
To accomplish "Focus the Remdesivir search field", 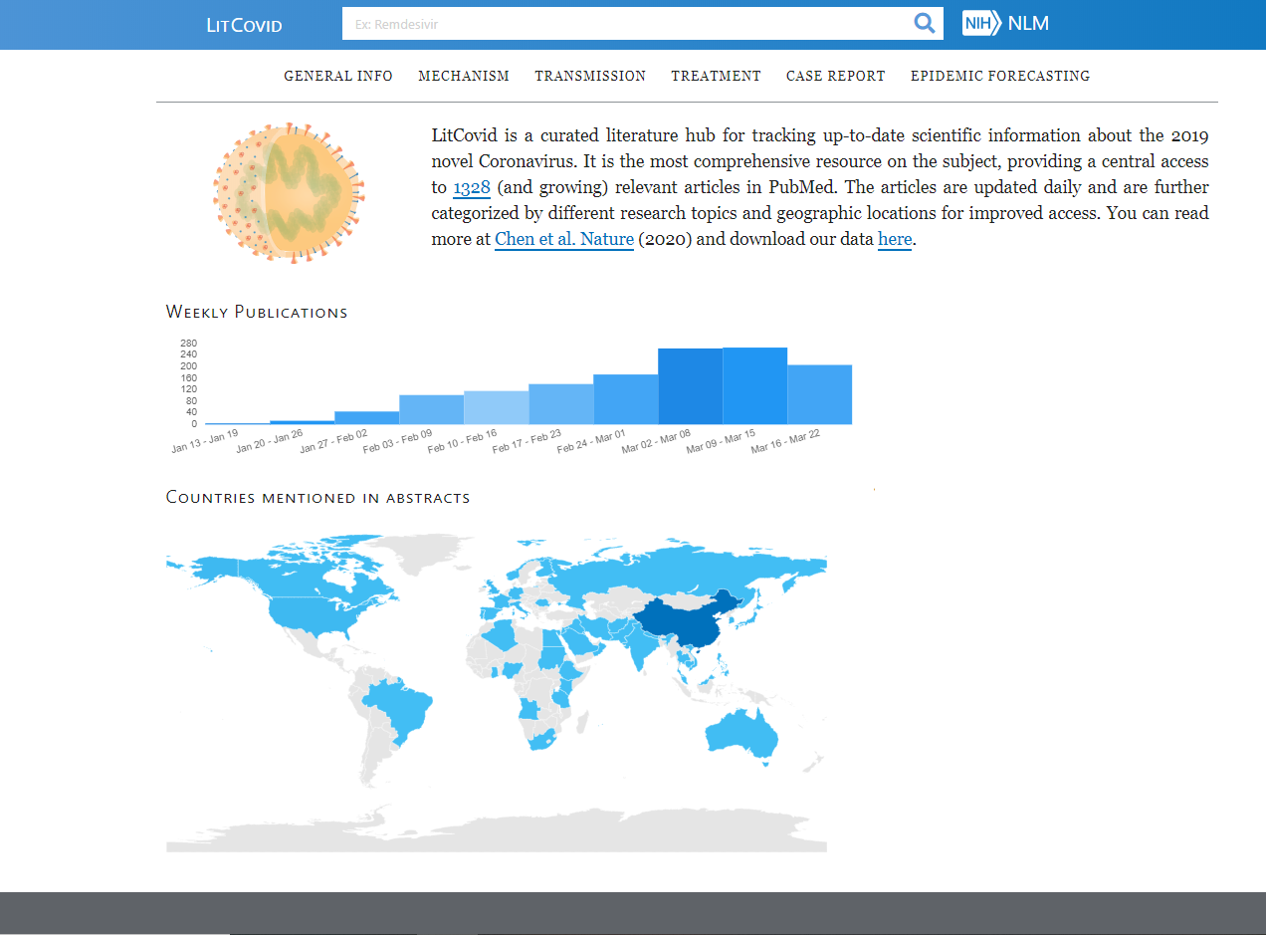I will (x=626, y=23).
